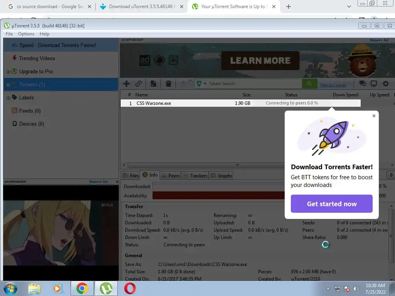
Task: Click the chat bubbles toolbar icon
Action: (363, 84)
